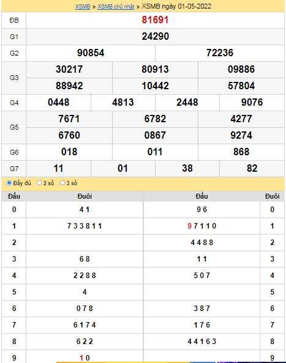The image size is (286, 363).
Task: Select the Đầy đủ radio option
Action: tap(9, 183)
